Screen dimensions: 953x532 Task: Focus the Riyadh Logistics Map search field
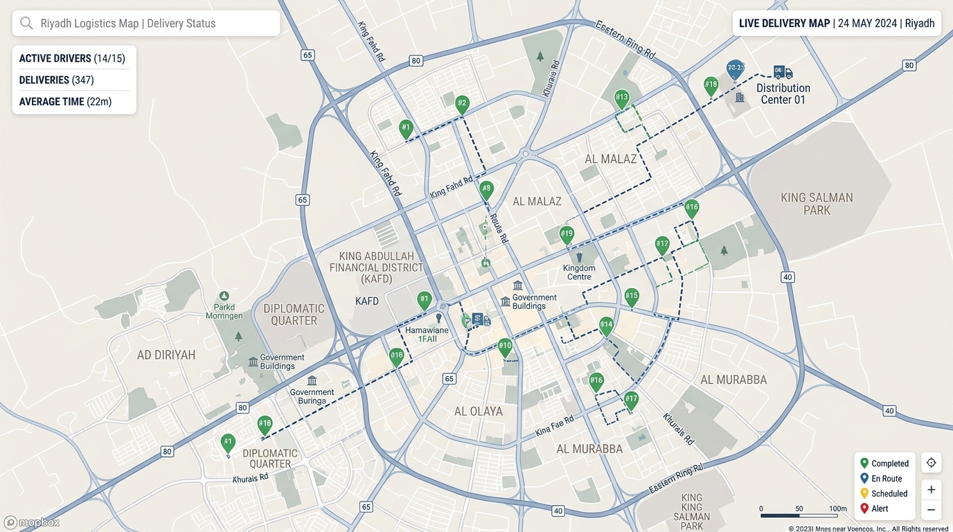tap(146, 23)
